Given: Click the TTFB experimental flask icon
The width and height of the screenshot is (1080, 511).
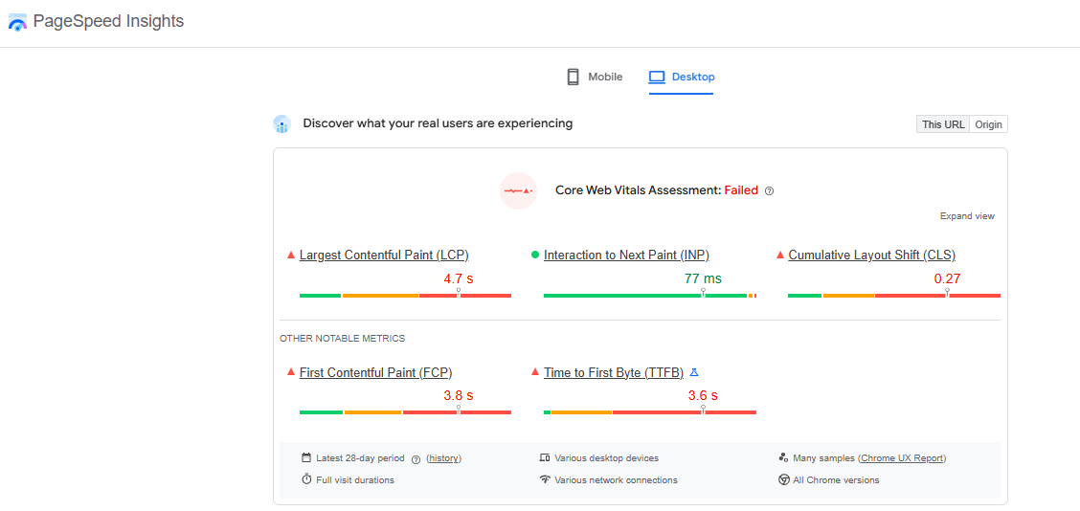Looking at the screenshot, I should [x=694, y=372].
